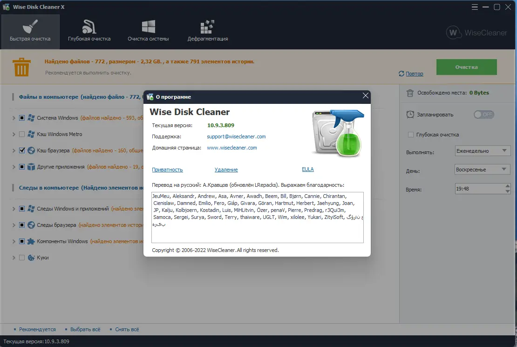Click Кэш Windows Metro flag icon
This screenshot has height=347, width=517.
[x=31, y=134]
